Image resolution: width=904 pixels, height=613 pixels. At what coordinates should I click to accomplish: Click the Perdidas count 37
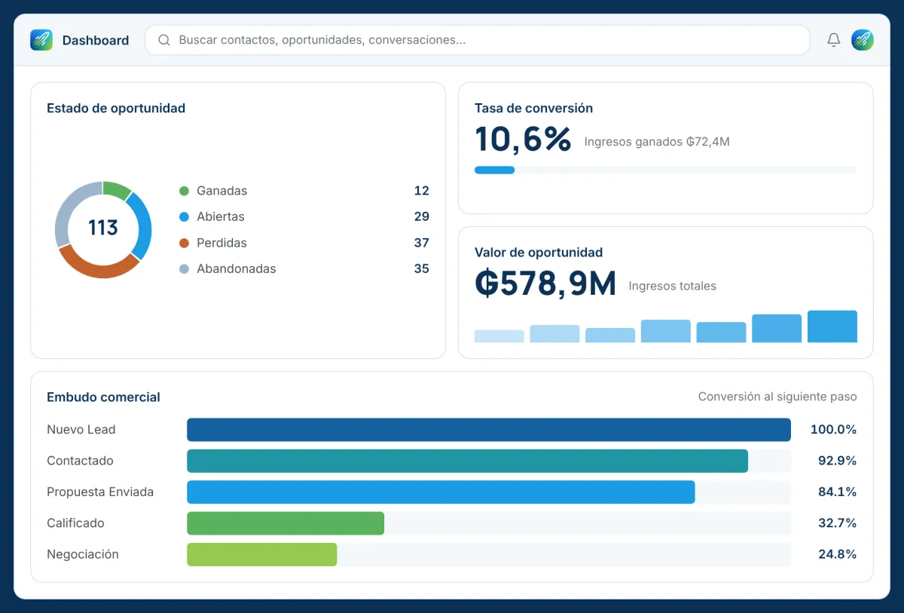pos(421,243)
